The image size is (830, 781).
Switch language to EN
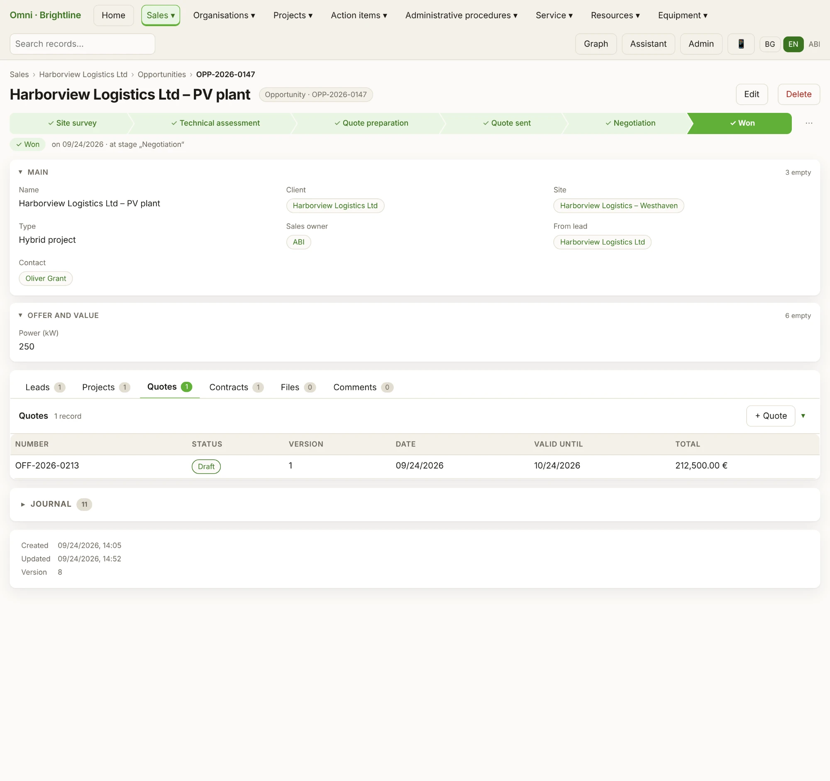coord(793,44)
